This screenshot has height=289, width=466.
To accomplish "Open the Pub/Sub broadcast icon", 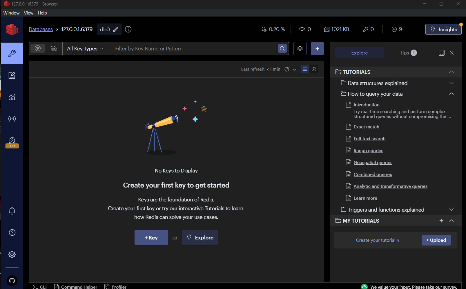I will click(12, 119).
